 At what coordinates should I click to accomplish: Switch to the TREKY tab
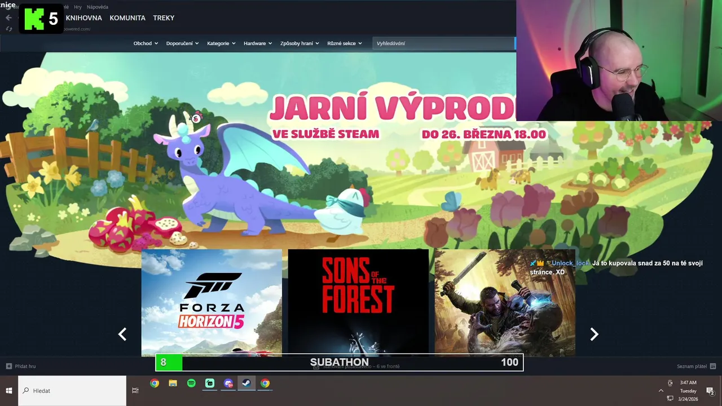(164, 18)
